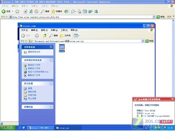Click the system tray clock
This screenshot has height=131, width=175.
(x=170, y=128)
